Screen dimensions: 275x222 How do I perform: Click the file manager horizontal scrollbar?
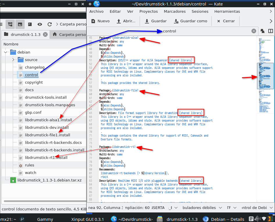tap(45, 201)
